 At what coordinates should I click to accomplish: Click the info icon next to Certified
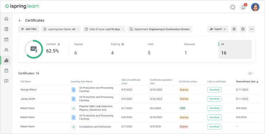coord(59,44)
